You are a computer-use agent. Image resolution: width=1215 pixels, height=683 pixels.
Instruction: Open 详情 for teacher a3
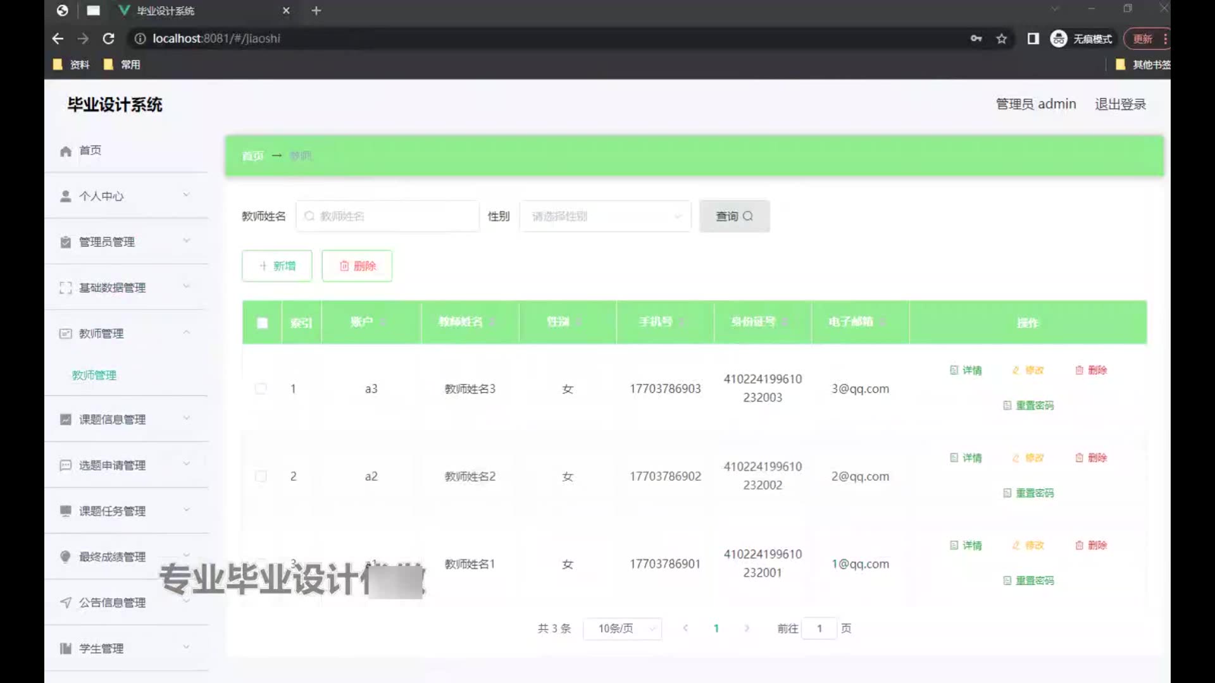pyautogui.click(x=966, y=370)
